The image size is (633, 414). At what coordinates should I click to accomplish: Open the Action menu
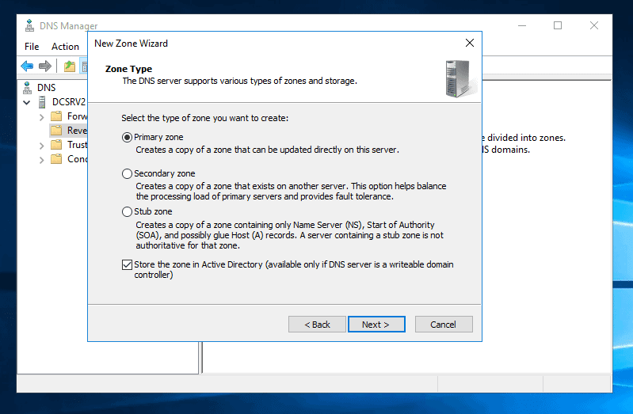tap(65, 47)
